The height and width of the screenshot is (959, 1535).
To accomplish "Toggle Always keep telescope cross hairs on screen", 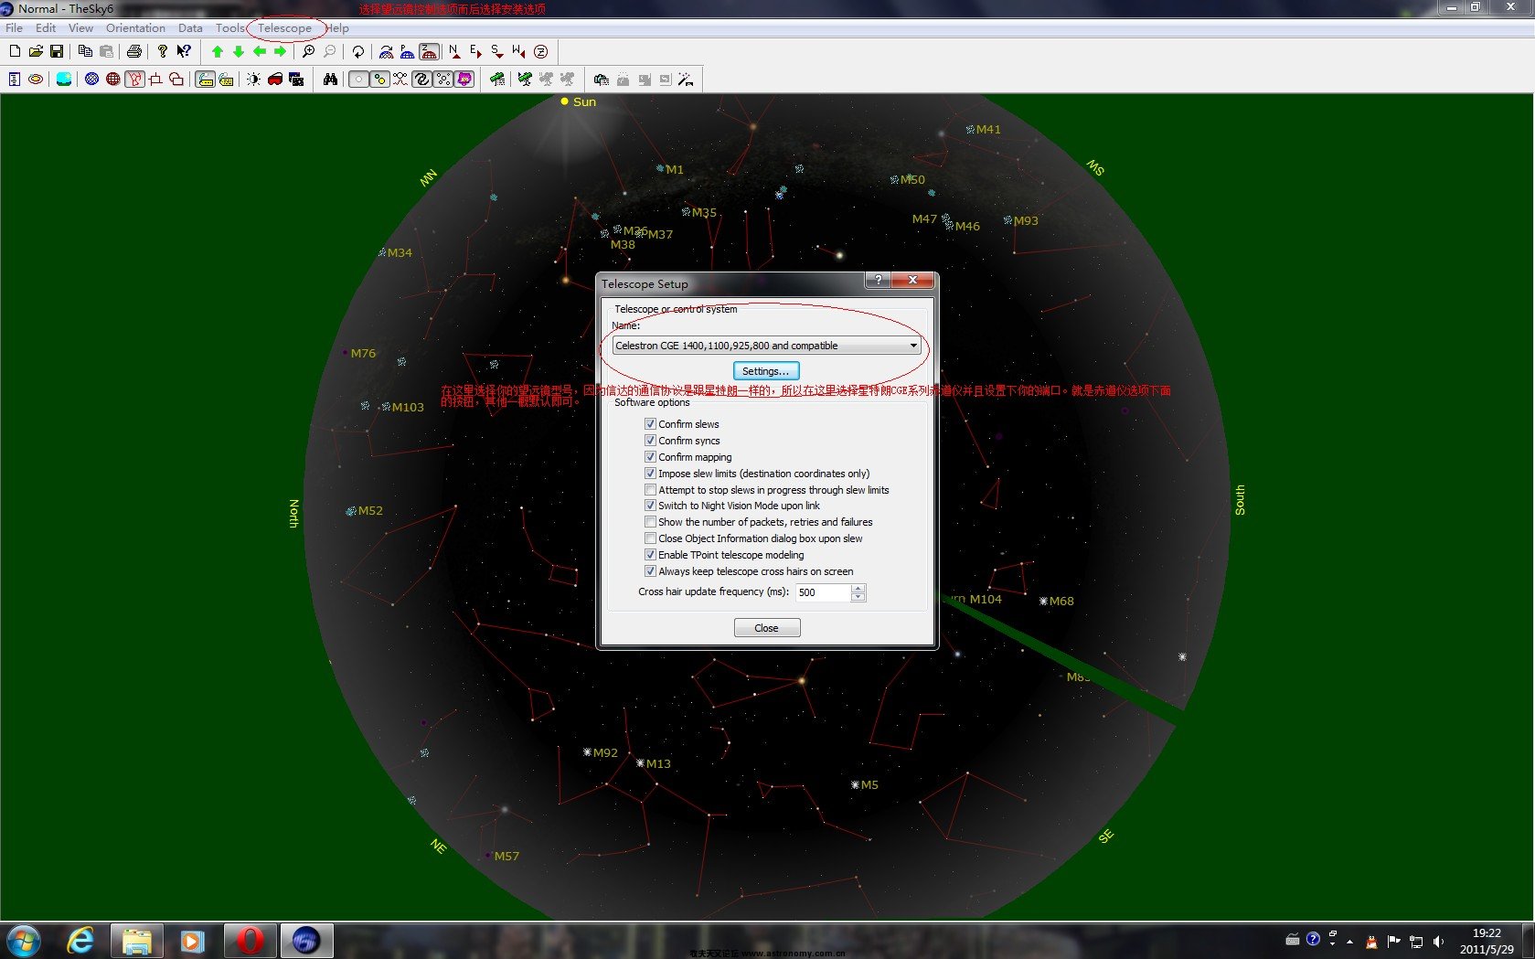I will coord(650,571).
